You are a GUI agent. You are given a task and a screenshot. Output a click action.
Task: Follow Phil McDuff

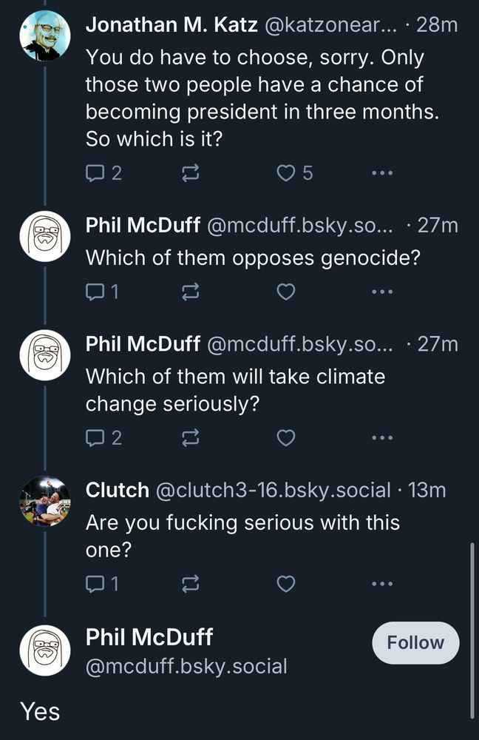[415, 643]
